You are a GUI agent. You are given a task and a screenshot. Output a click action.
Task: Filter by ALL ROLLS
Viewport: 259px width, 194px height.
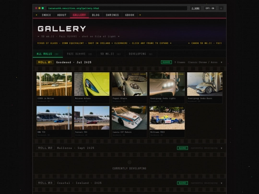pyautogui.click(x=47, y=54)
